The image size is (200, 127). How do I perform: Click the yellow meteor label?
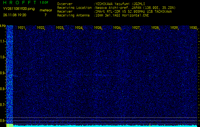[45, 10]
